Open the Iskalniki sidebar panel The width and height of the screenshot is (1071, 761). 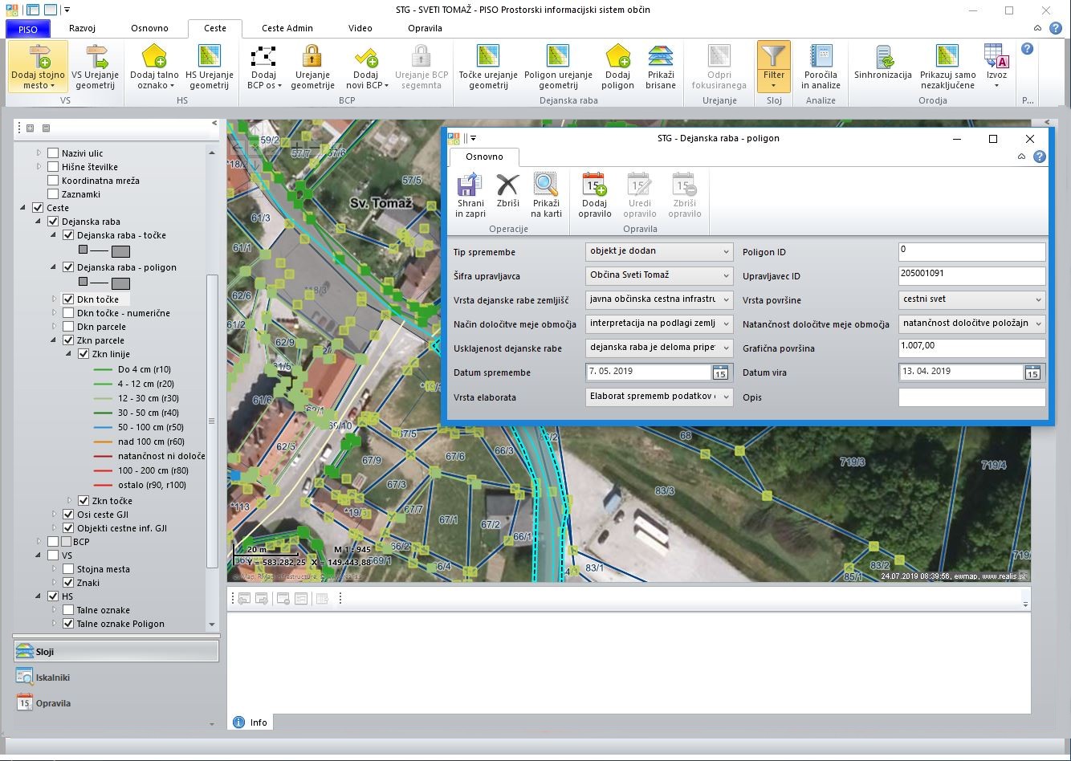(x=53, y=678)
